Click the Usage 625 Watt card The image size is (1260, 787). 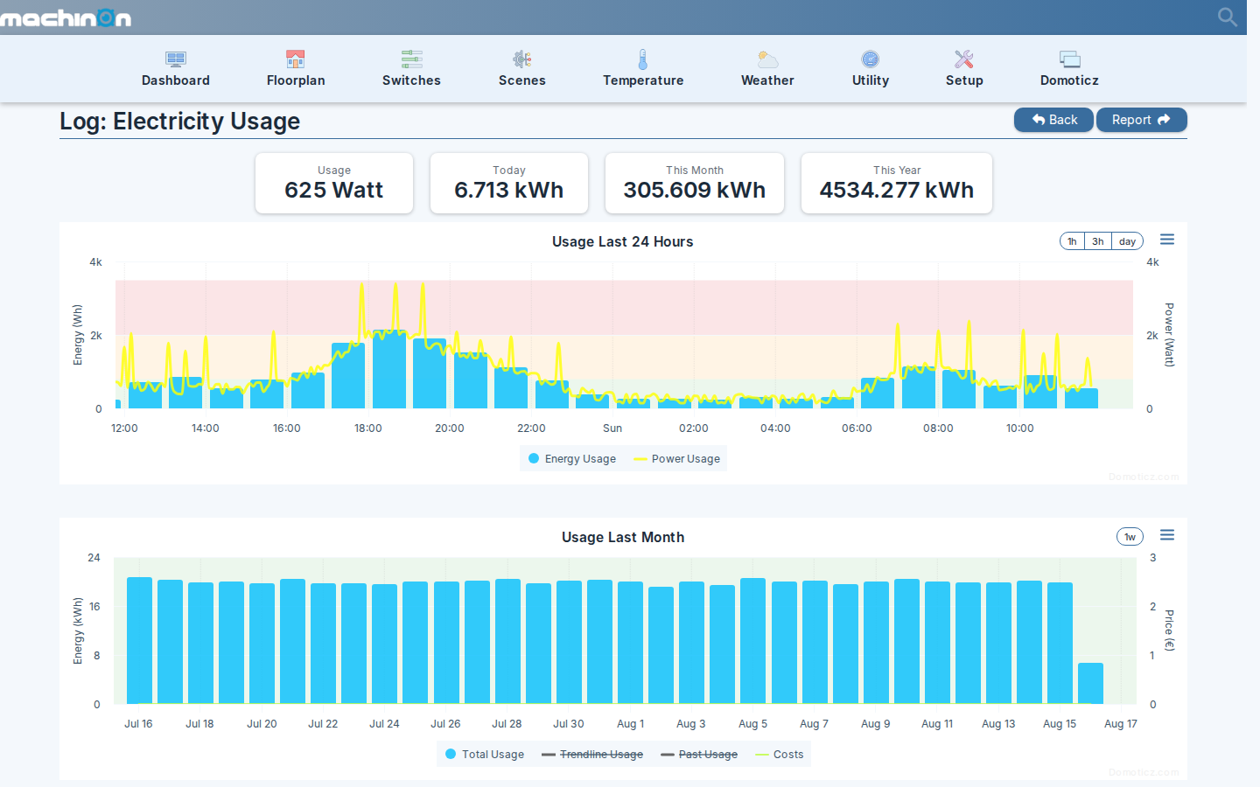tap(334, 183)
